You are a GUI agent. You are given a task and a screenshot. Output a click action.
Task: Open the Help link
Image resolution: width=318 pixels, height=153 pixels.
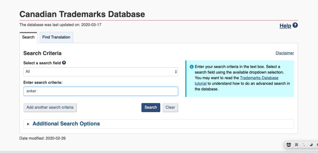[285, 26]
